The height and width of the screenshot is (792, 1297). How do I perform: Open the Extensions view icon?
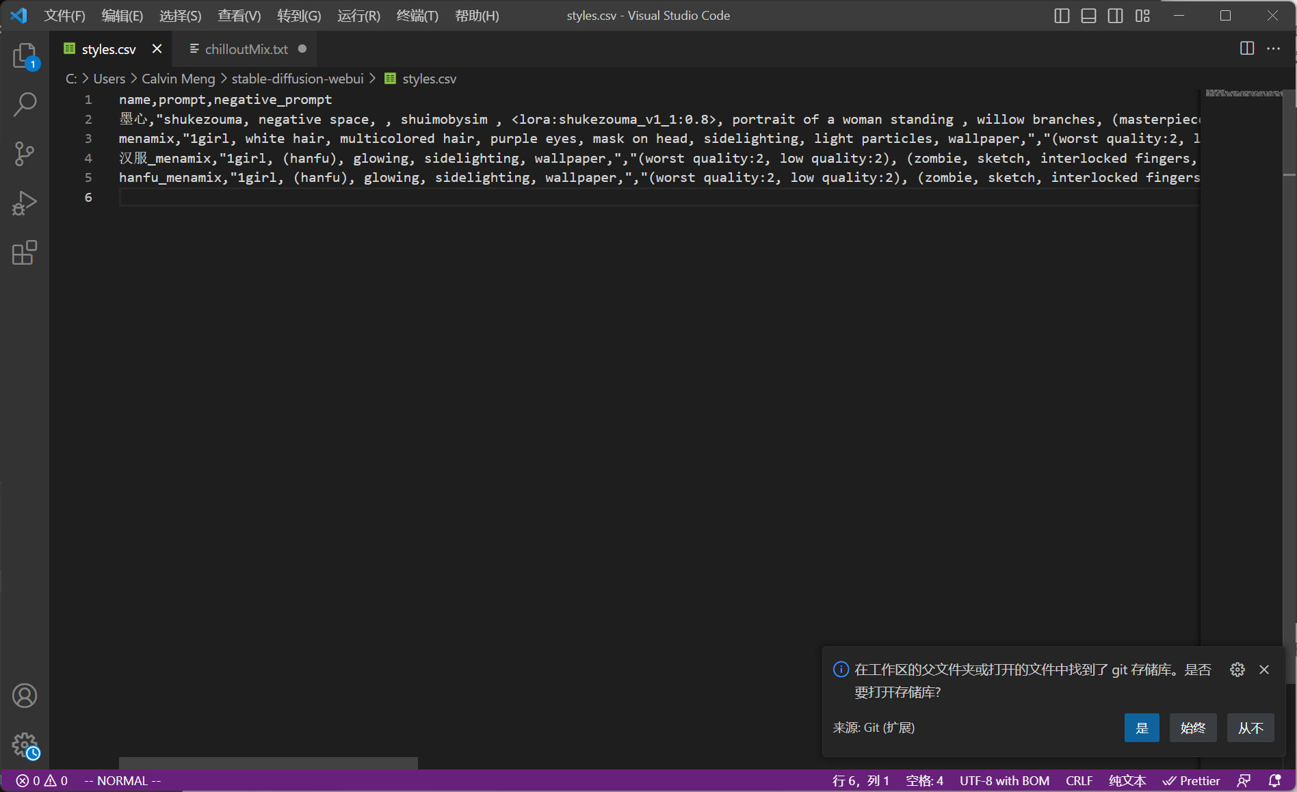(x=25, y=252)
